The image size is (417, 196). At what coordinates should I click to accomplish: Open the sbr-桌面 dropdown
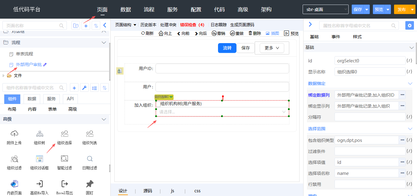[x=325, y=9]
